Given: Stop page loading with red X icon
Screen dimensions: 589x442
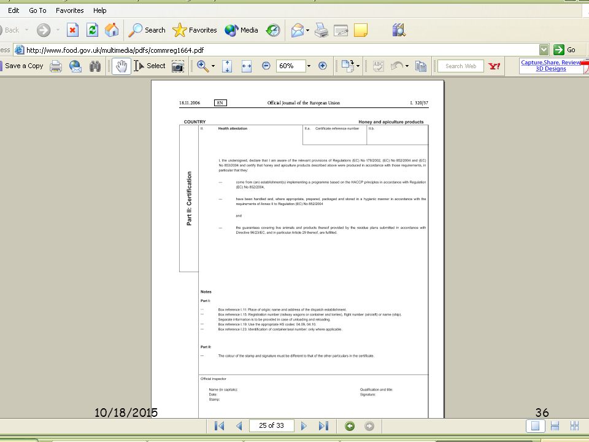Looking at the screenshot, I should coord(72,30).
